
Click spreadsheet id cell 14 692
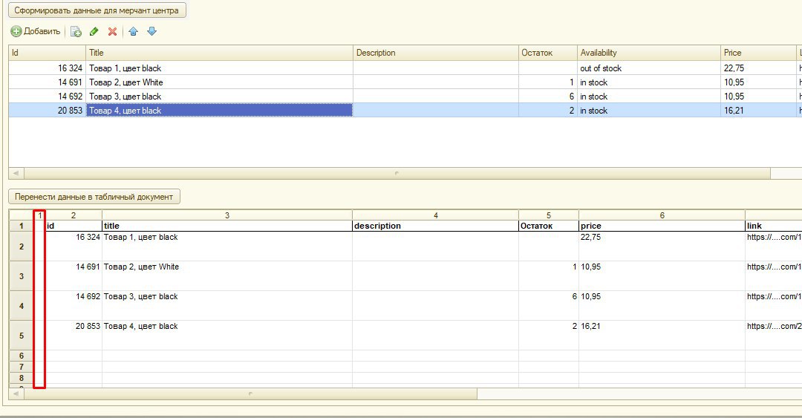[74, 306]
